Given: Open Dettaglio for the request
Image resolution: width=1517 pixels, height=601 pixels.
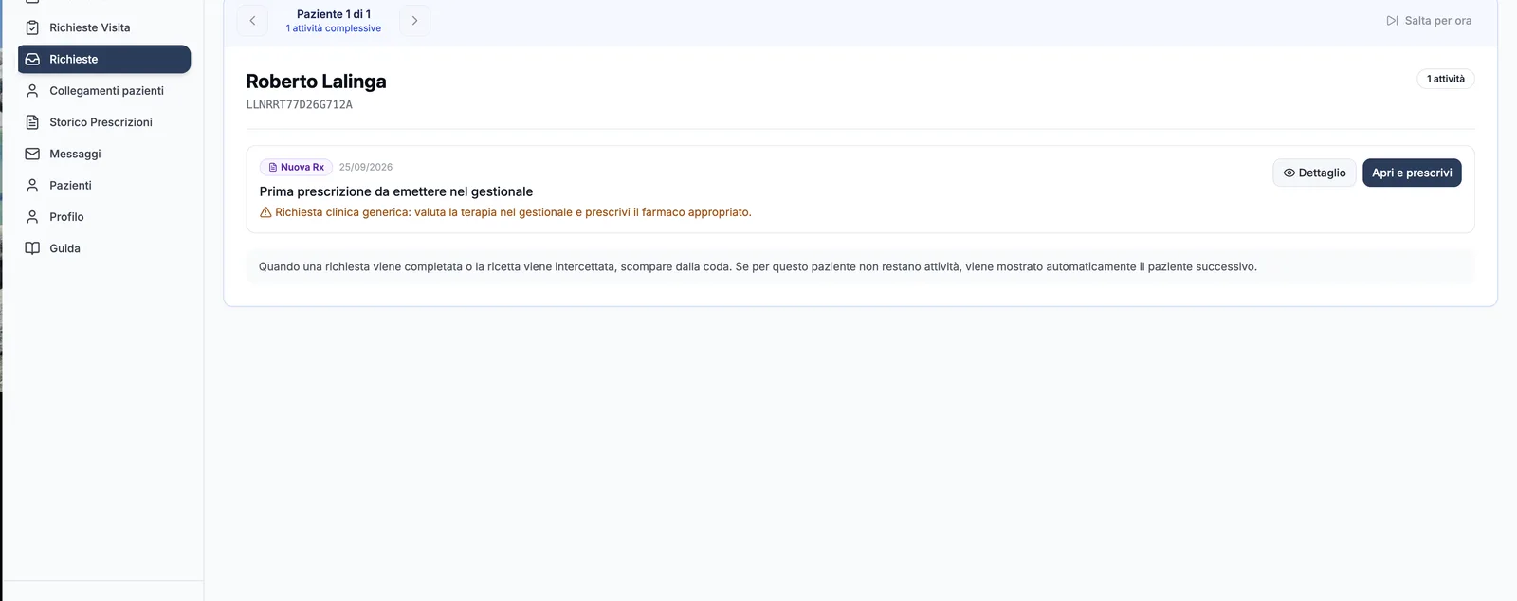Looking at the screenshot, I should tap(1315, 173).
